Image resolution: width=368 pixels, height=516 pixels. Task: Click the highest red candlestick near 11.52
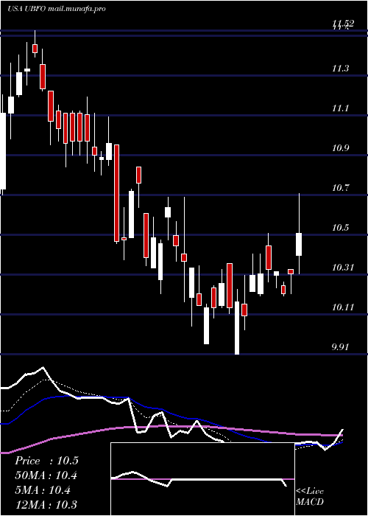click(35, 49)
